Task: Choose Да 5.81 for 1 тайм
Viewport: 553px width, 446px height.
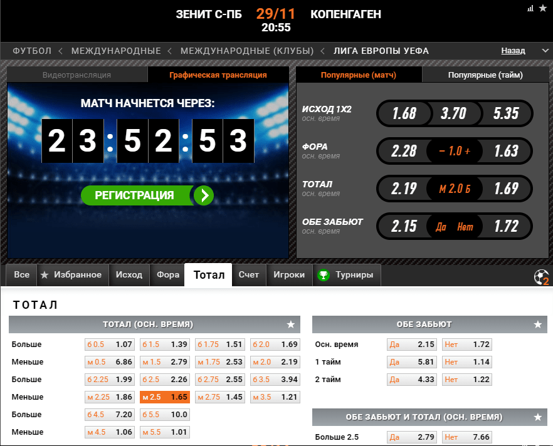Action: [x=411, y=362]
